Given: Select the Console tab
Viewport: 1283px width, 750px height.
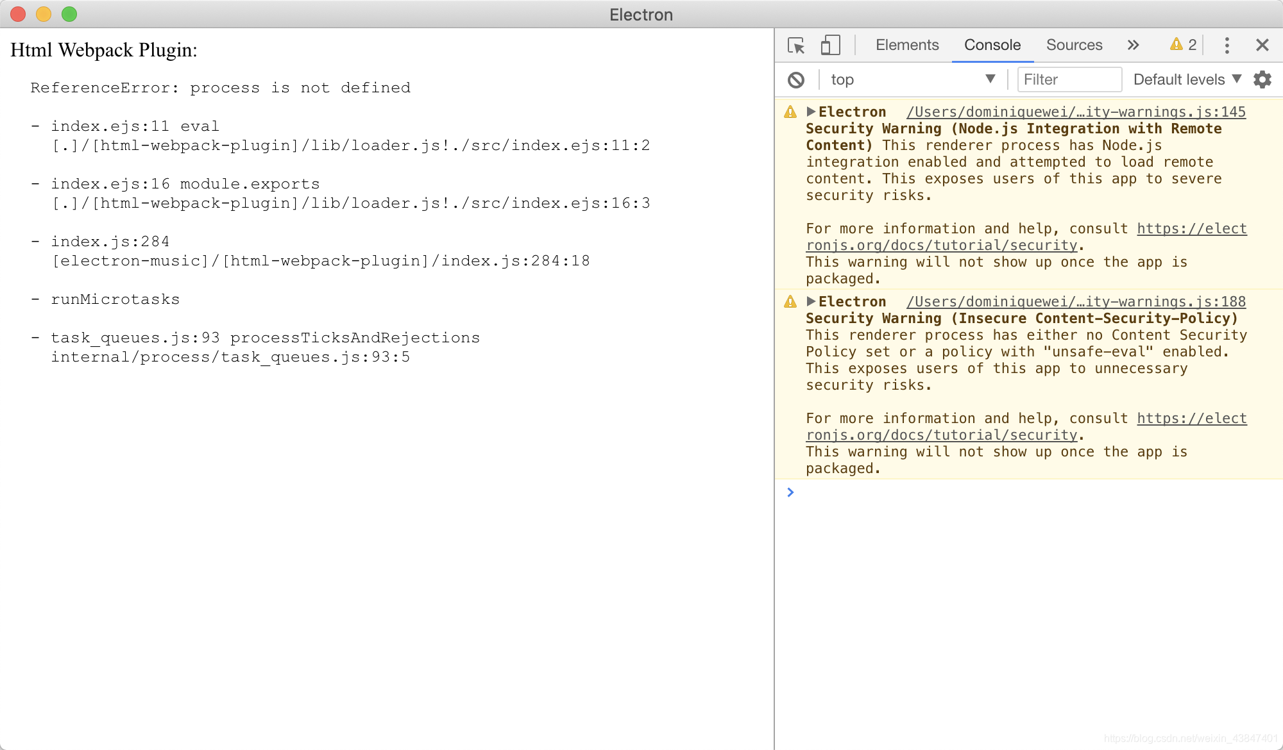Looking at the screenshot, I should (x=992, y=45).
